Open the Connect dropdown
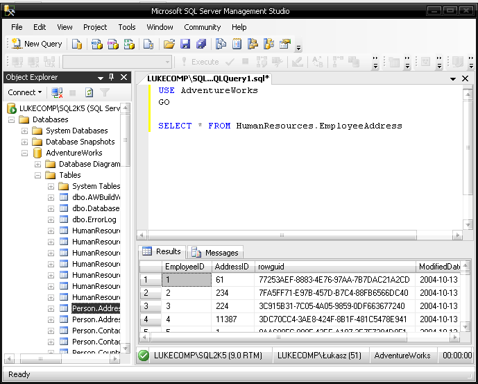 pos(24,92)
